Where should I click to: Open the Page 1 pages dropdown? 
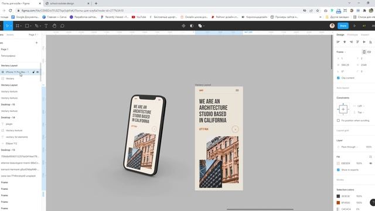[x=33, y=35]
